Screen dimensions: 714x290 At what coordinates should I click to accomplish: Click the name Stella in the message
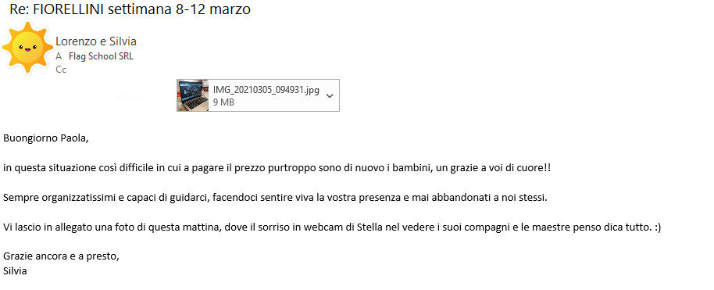click(369, 227)
